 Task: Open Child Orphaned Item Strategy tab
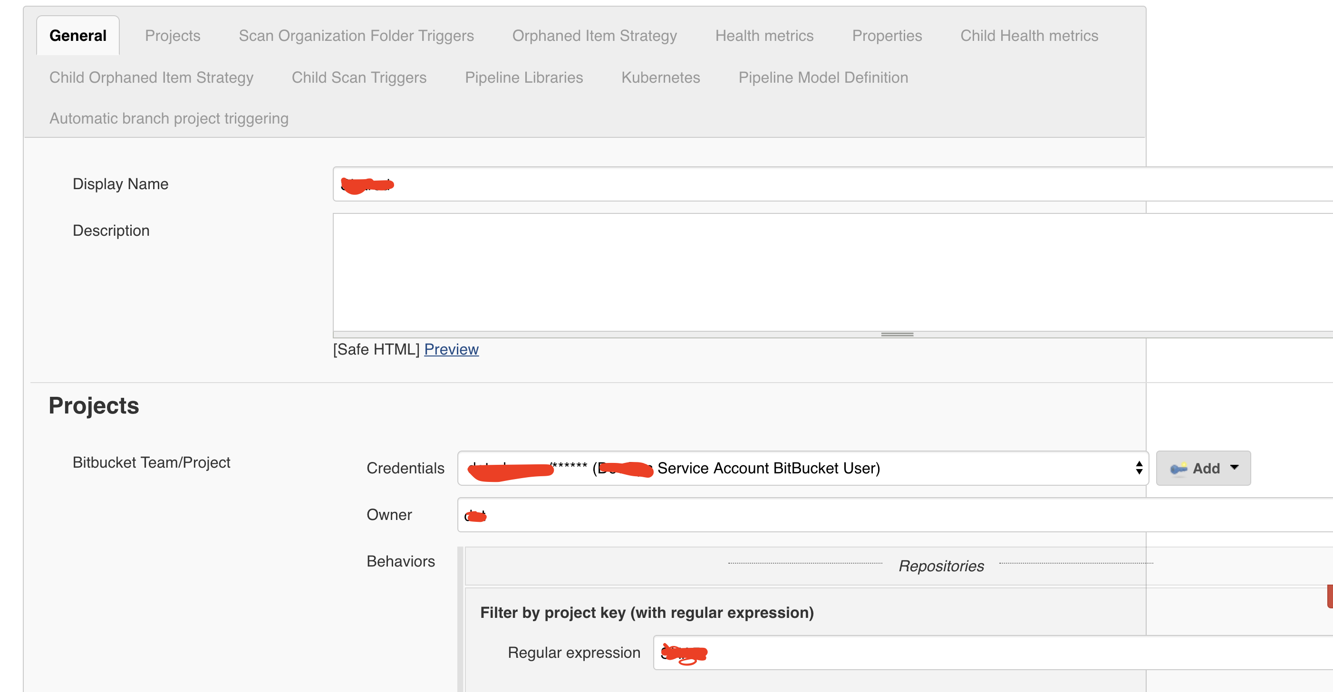click(x=151, y=77)
